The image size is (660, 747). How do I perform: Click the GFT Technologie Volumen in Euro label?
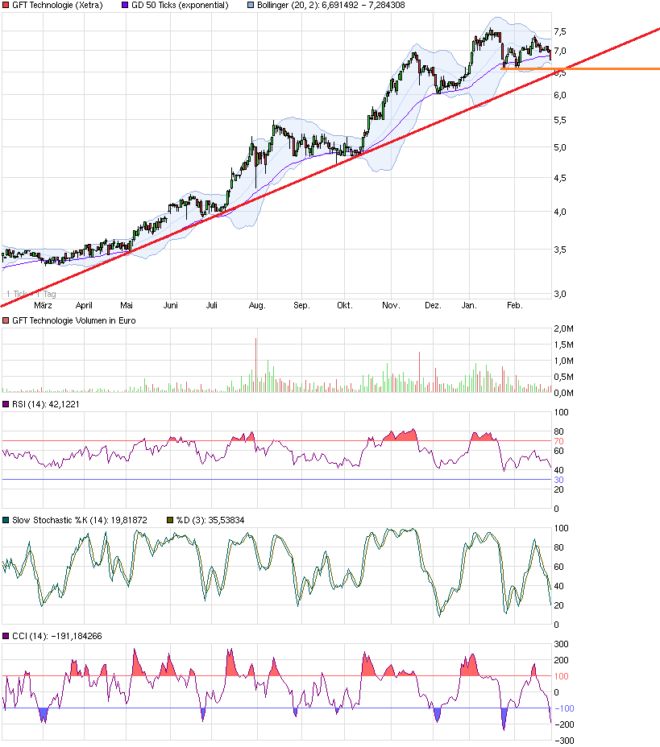pyautogui.click(x=74, y=320)
